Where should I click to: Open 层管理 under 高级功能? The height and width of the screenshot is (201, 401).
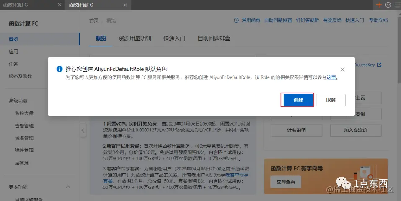(22, 162)
